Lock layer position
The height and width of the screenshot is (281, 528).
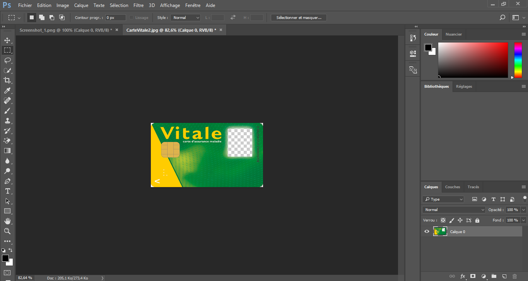coord(460,220)
